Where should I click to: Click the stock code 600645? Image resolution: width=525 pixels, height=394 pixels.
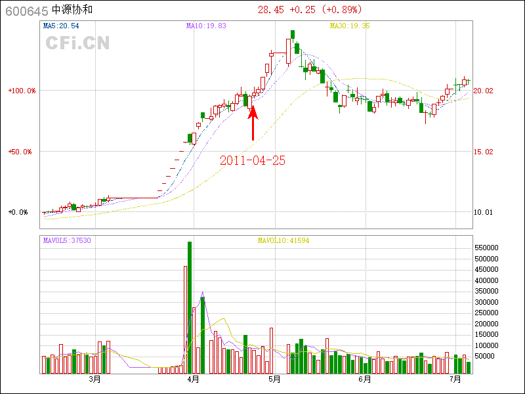[26, 11]
